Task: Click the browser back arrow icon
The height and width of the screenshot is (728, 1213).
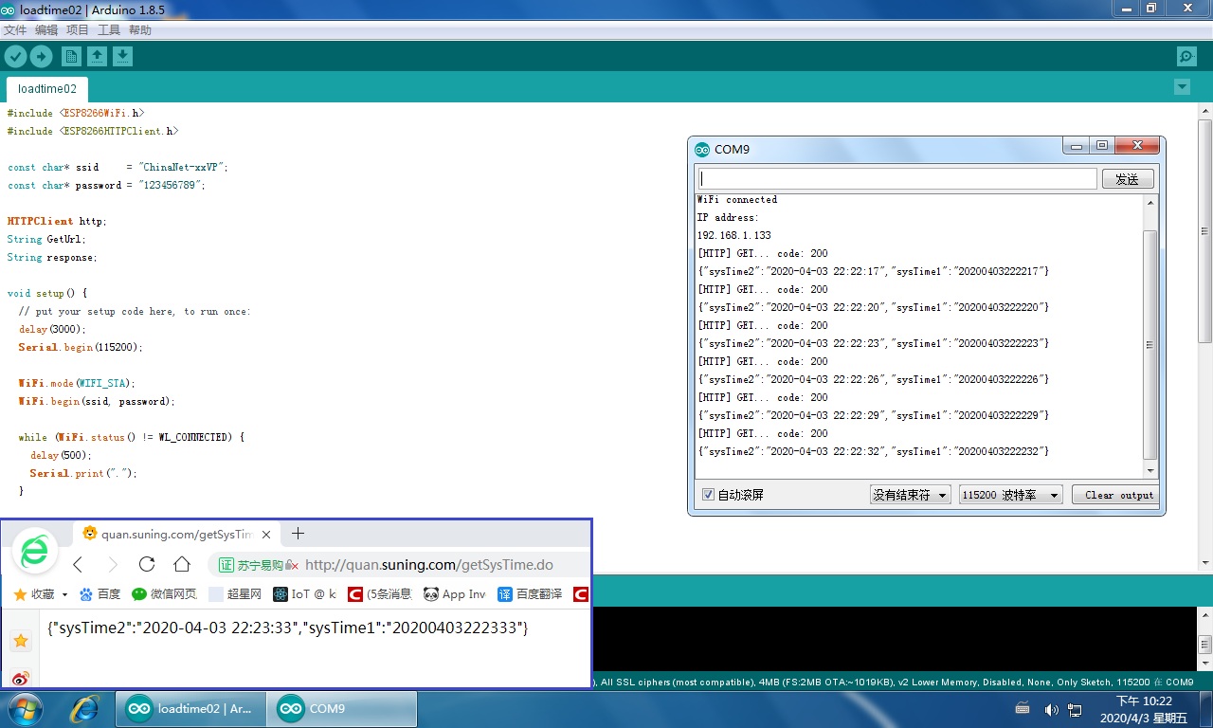Action: pos(76,564)
